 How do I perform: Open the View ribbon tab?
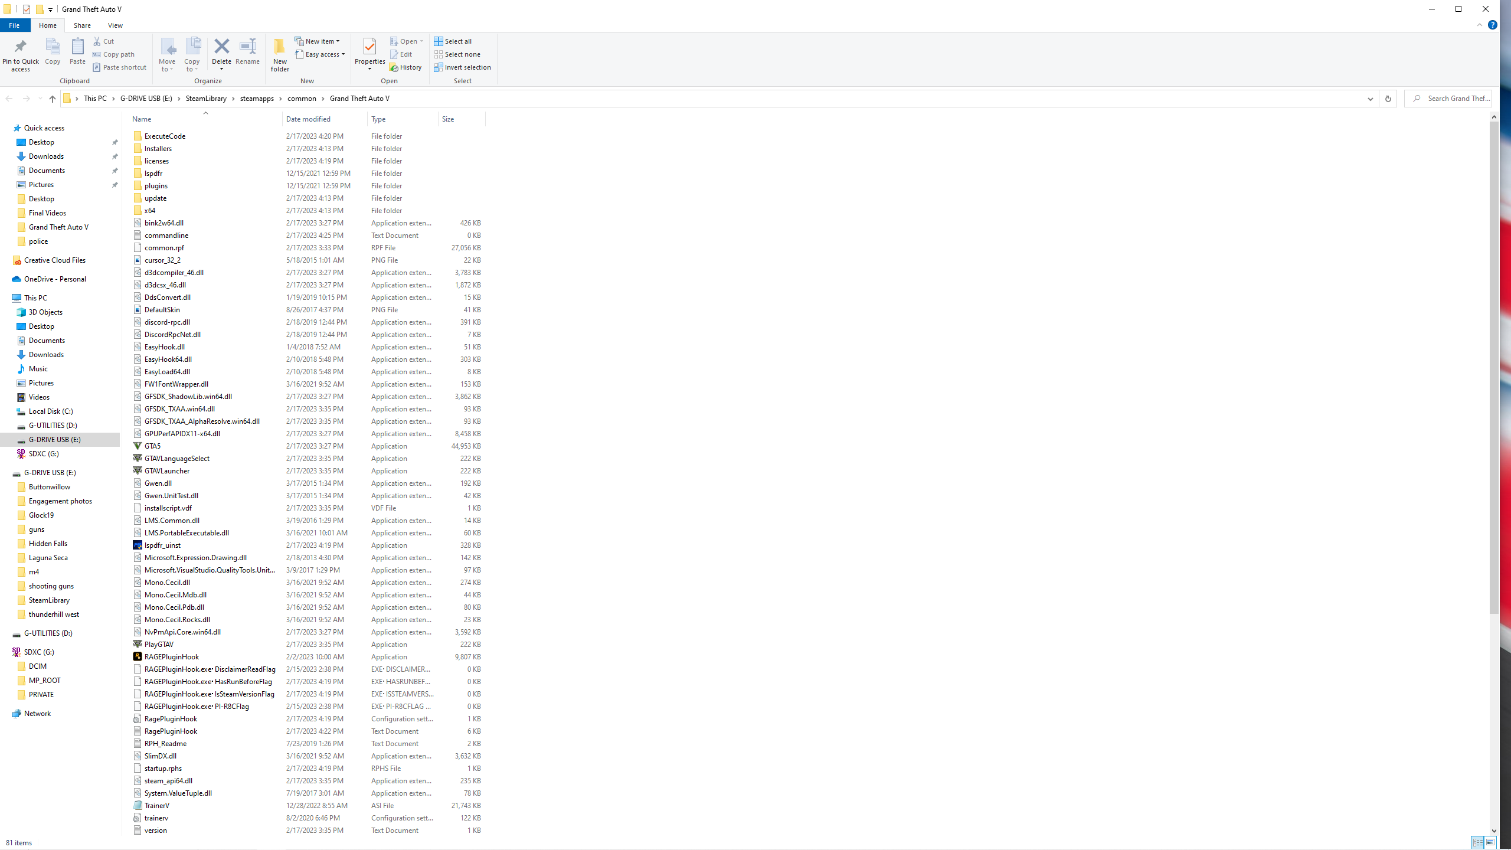click(x=115, y=25)
